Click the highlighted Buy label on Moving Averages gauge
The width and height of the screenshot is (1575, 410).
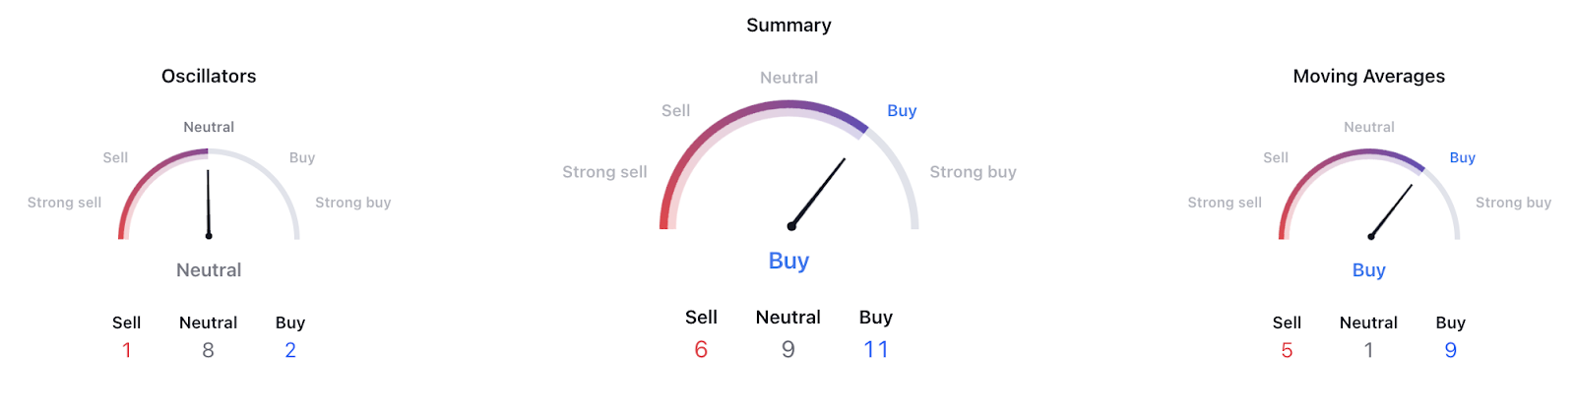(x=1462, y=158)
